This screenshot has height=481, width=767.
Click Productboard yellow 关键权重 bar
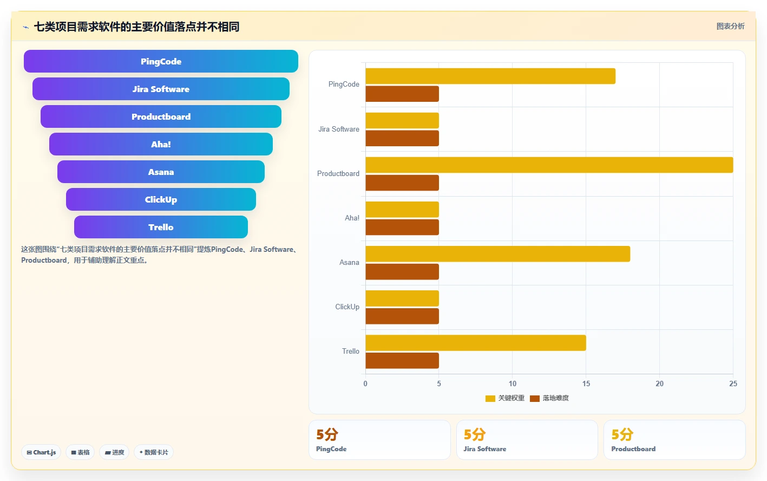549,165
